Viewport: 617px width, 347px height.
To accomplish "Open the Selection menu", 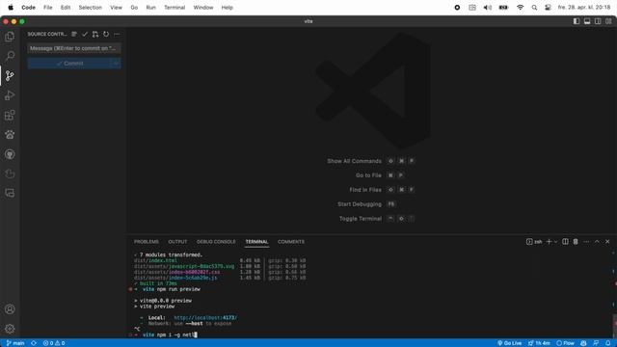I will coord(90,8).
